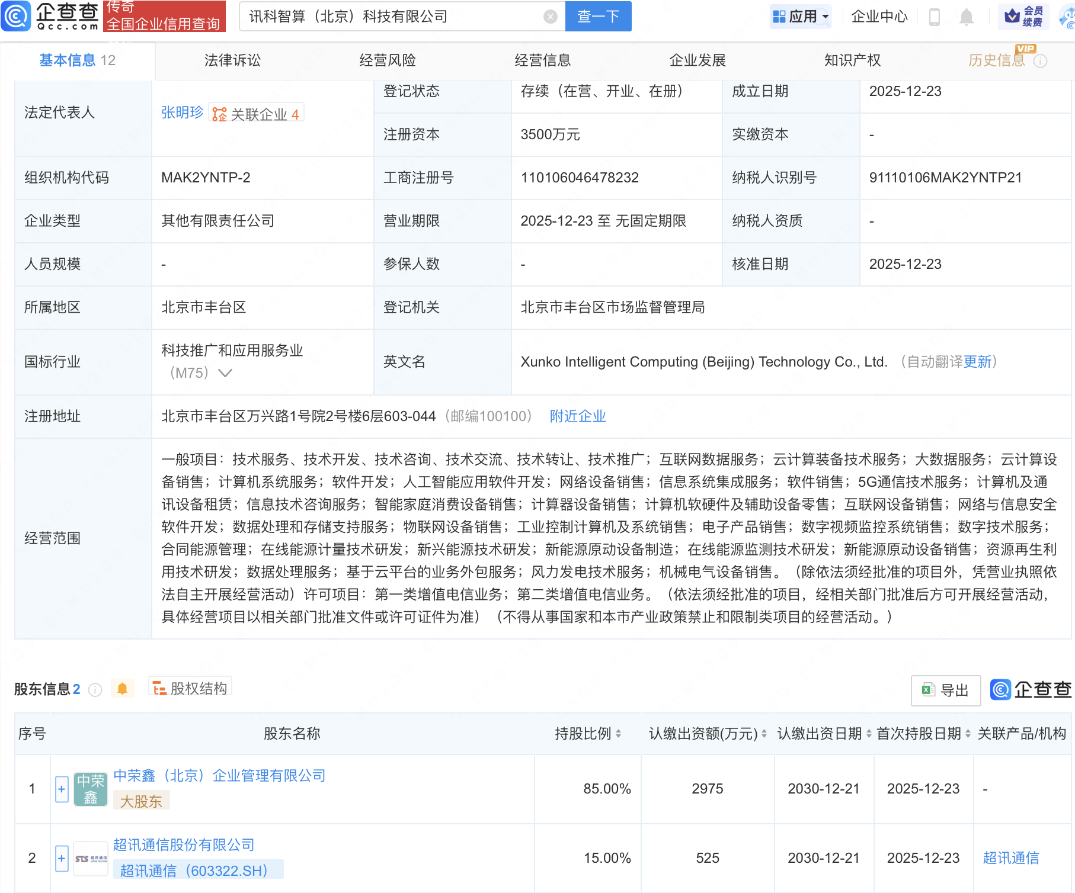Click the Excel icon on 导出 button
1075x893 pixels.
927,690
